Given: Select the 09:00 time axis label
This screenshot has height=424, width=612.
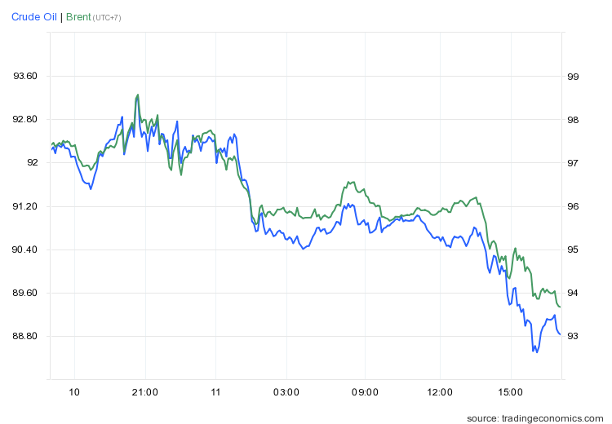Looking at the screenshot, I should point(365,393).
